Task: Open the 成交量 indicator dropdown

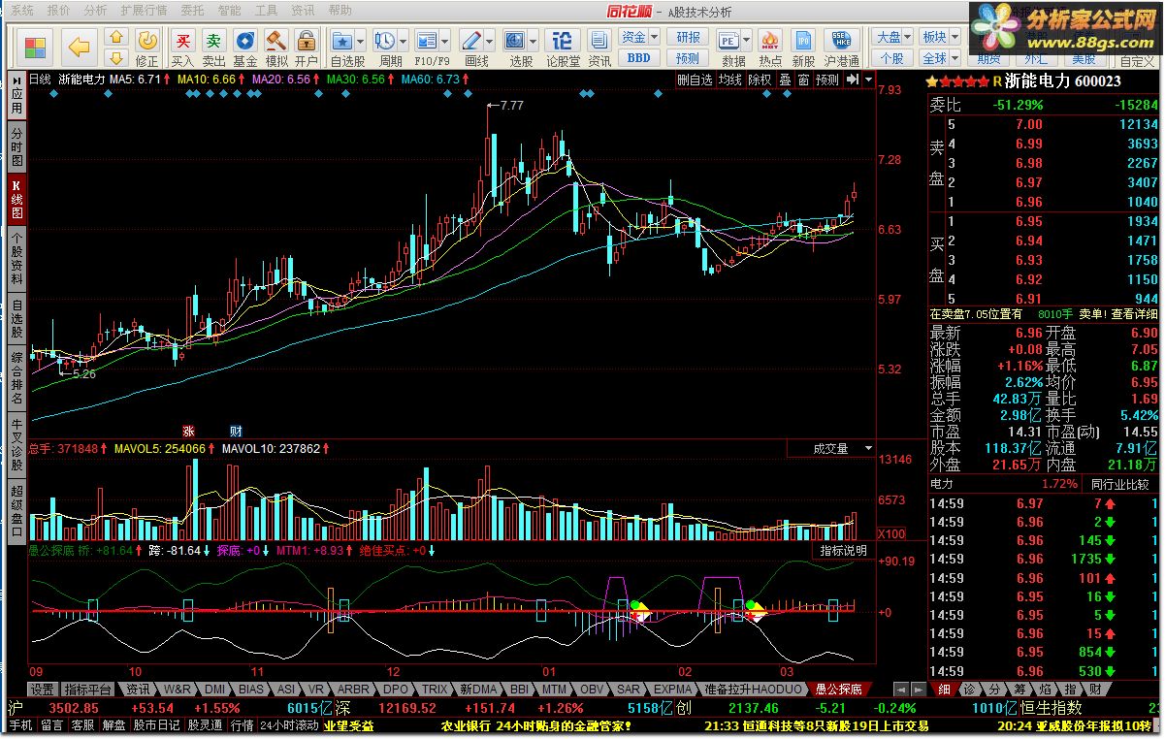Action: (x=830, y=449)
